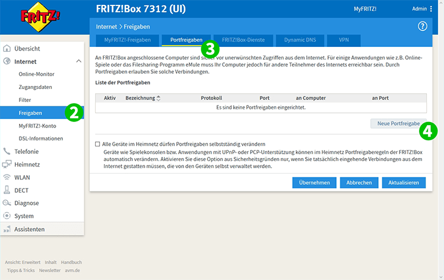This screenshot has height=280, width=444.
Task: Click 'Es sind keine Portfreigaben eingerichtet.' text
Action: (x=261, y=107)
